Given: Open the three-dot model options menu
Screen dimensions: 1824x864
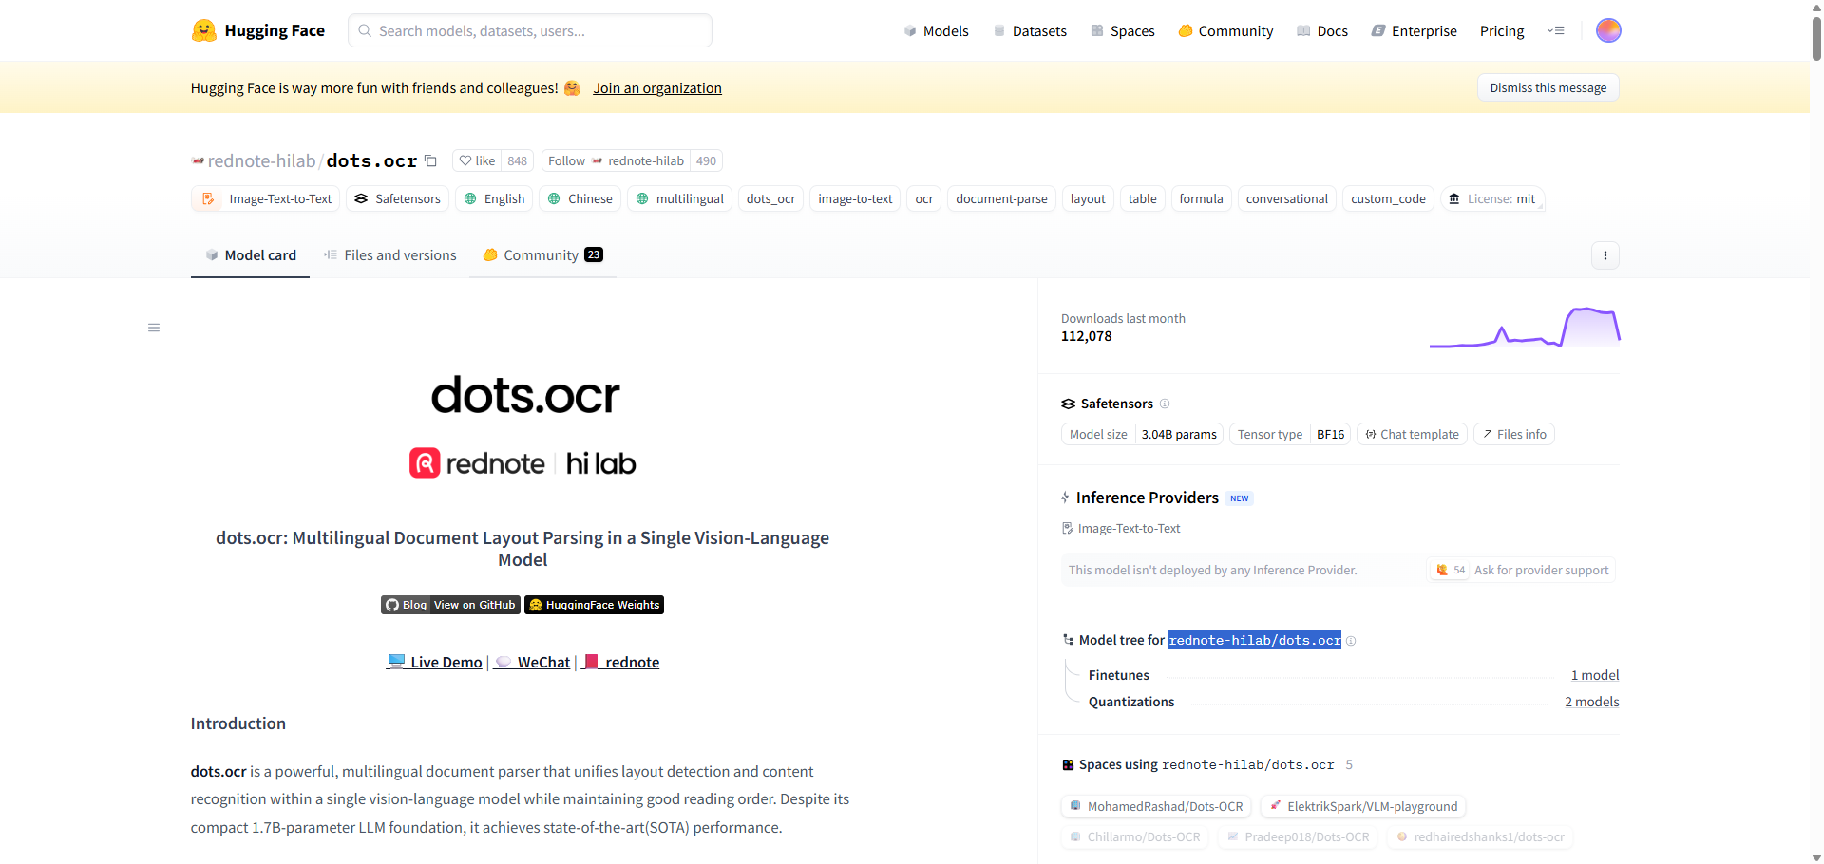Looking at the screenshot, I should (1605, 255).
